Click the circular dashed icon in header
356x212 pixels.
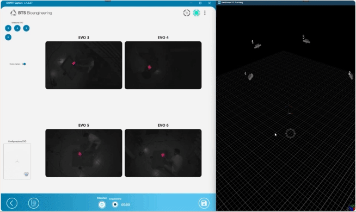[187, 13]
